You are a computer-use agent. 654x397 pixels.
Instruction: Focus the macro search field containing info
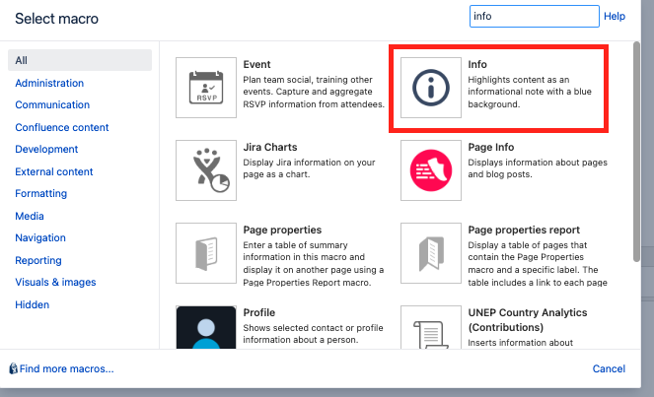pyautogui.click(x=535, y=16)
